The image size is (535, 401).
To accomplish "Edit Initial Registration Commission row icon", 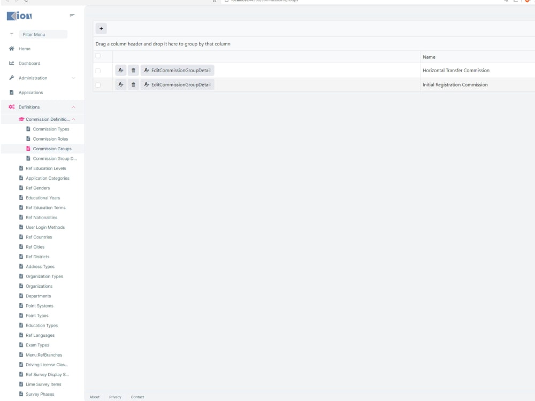I will 121,84.
